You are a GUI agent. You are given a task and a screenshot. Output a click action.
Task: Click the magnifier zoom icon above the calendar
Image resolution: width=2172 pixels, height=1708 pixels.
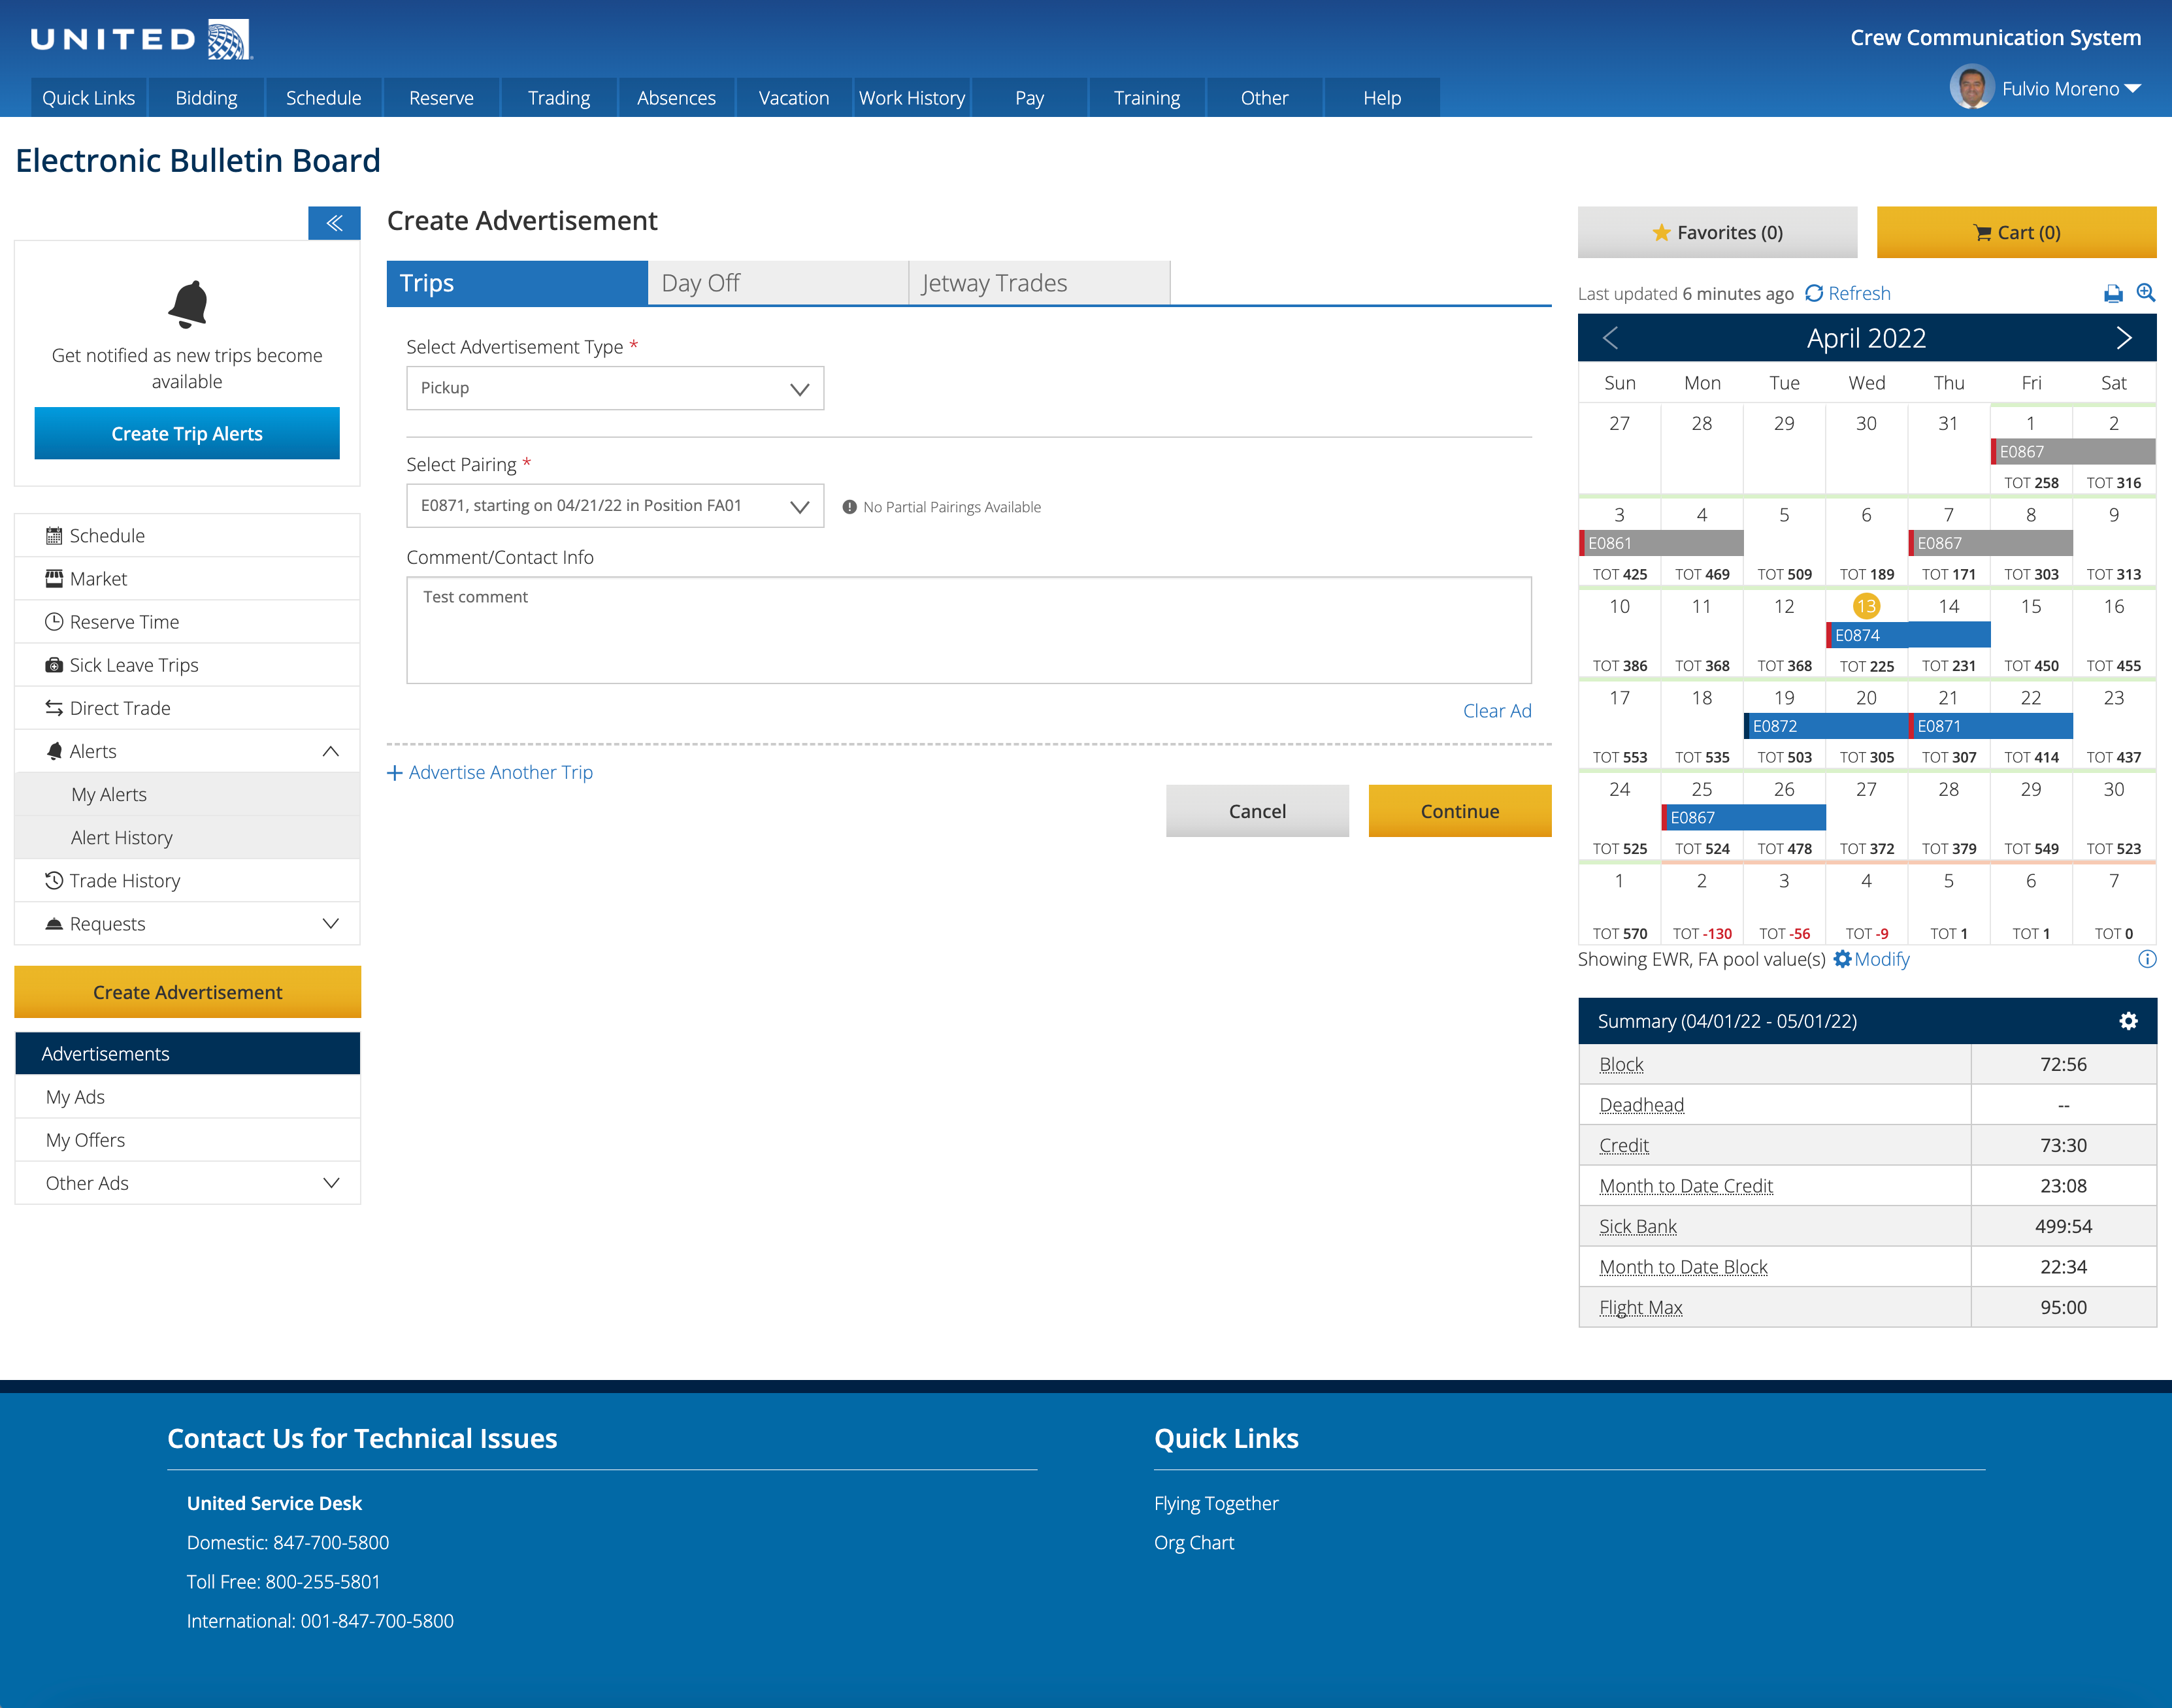2145,292
